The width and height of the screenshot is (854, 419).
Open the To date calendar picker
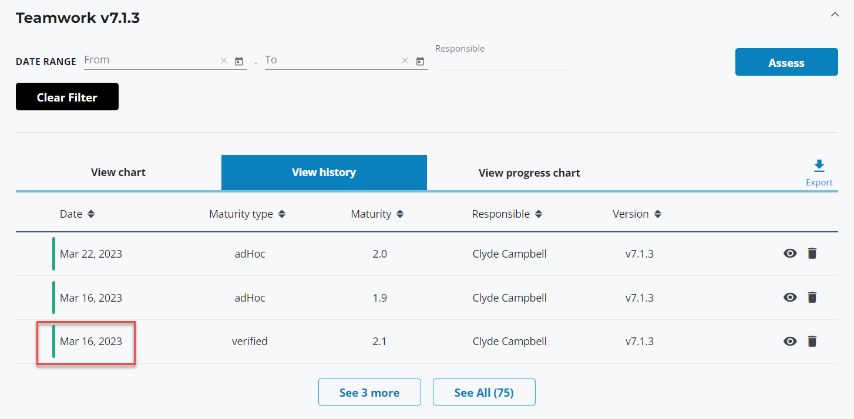(420, 61)
